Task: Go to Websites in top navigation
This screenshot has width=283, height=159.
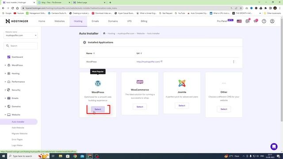Action: (59, 21)
